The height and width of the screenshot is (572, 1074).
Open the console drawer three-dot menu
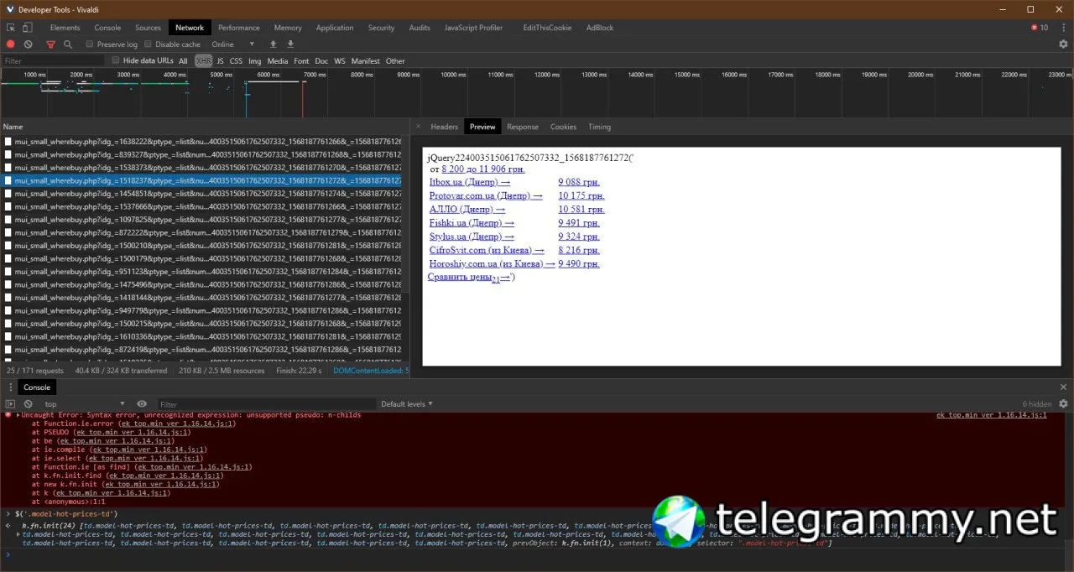point(11,387)
